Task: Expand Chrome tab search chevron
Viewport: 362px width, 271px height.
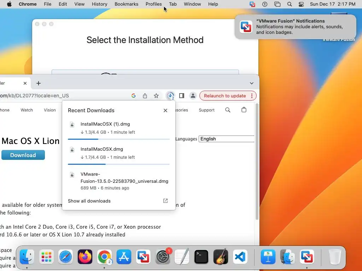Action: pos(252,83)
